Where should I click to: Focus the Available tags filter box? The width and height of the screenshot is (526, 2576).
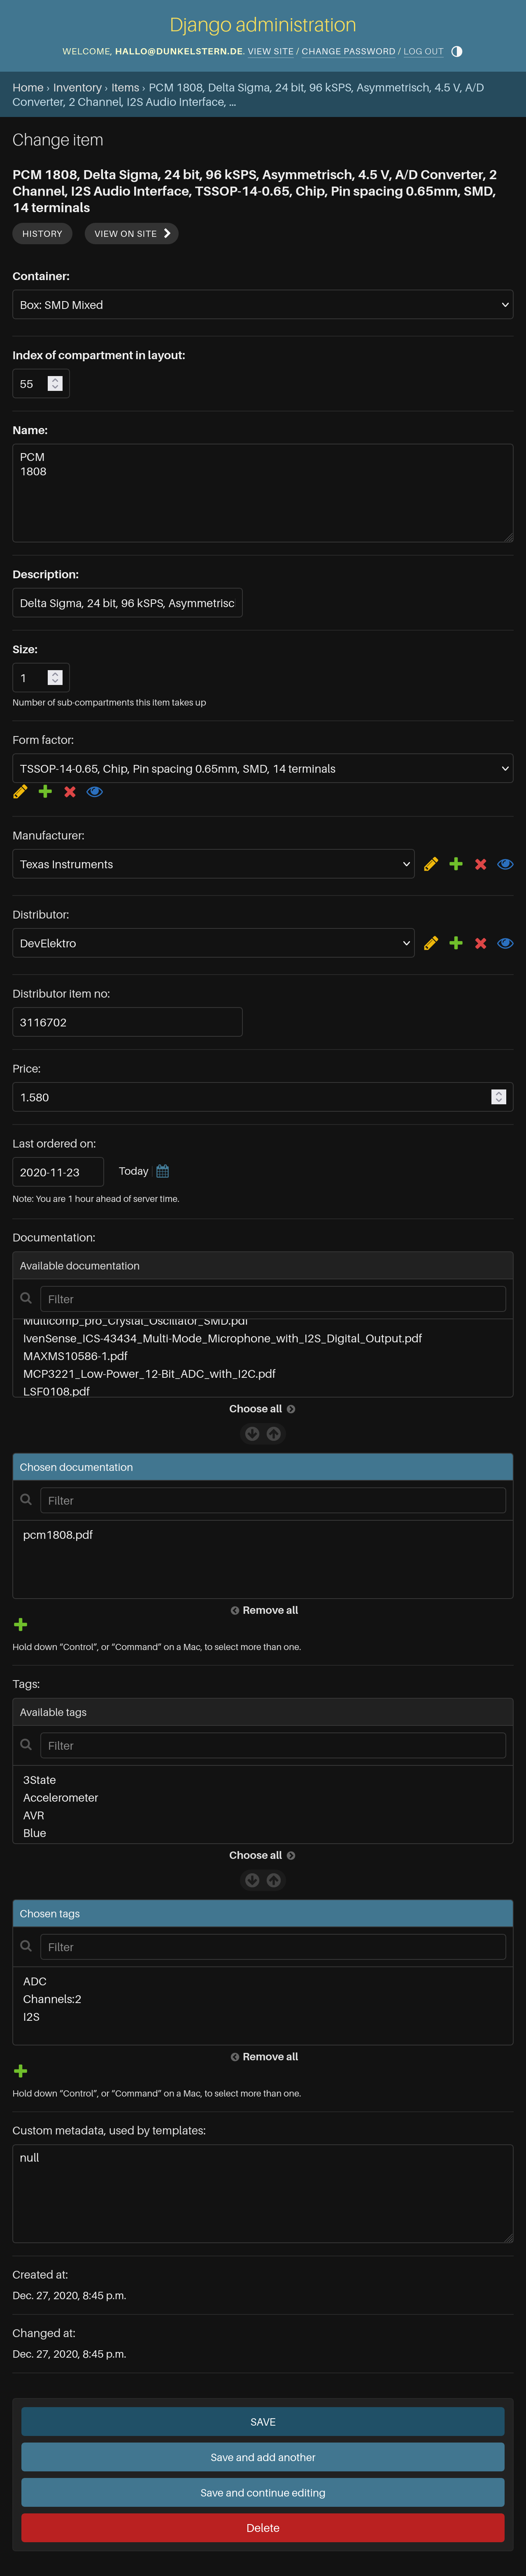[273, 1745]
